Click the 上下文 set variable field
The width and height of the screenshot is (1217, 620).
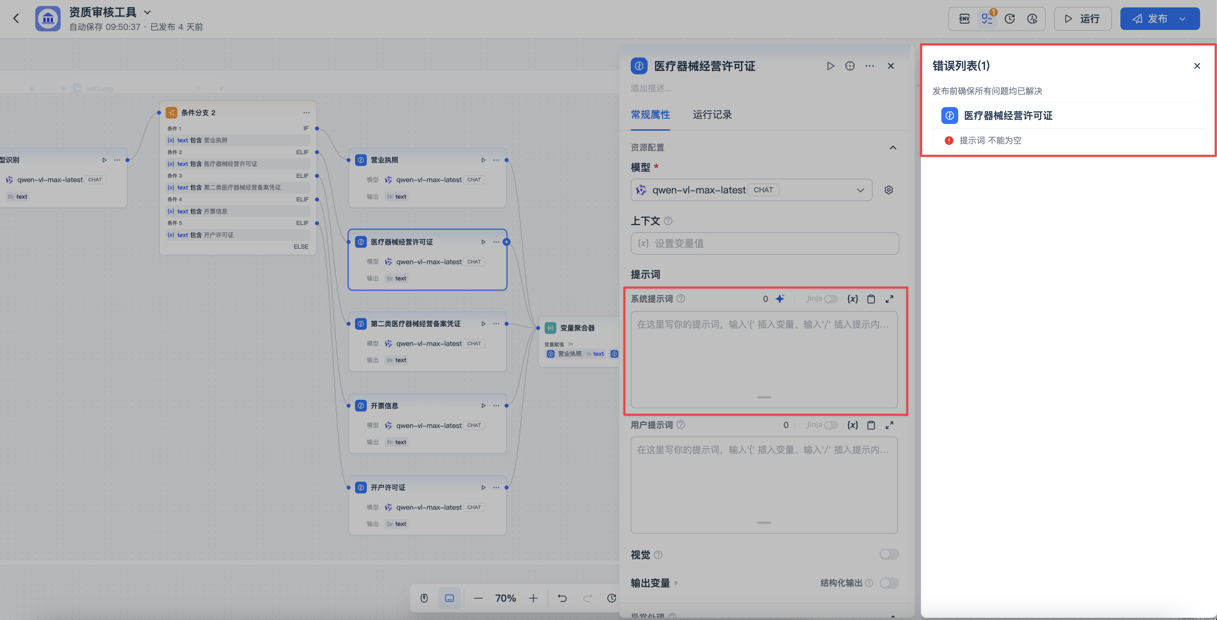tap(764, 243)
